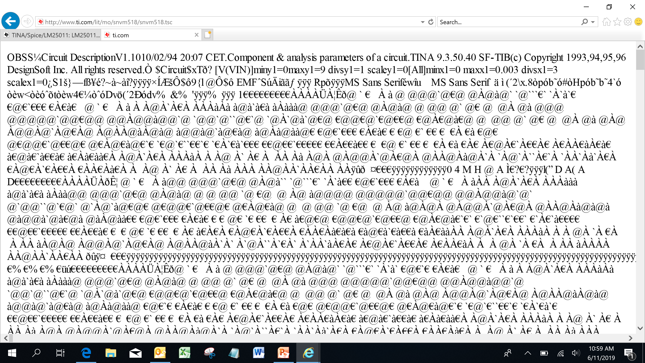Restore down the browser window

pos(609,7)
